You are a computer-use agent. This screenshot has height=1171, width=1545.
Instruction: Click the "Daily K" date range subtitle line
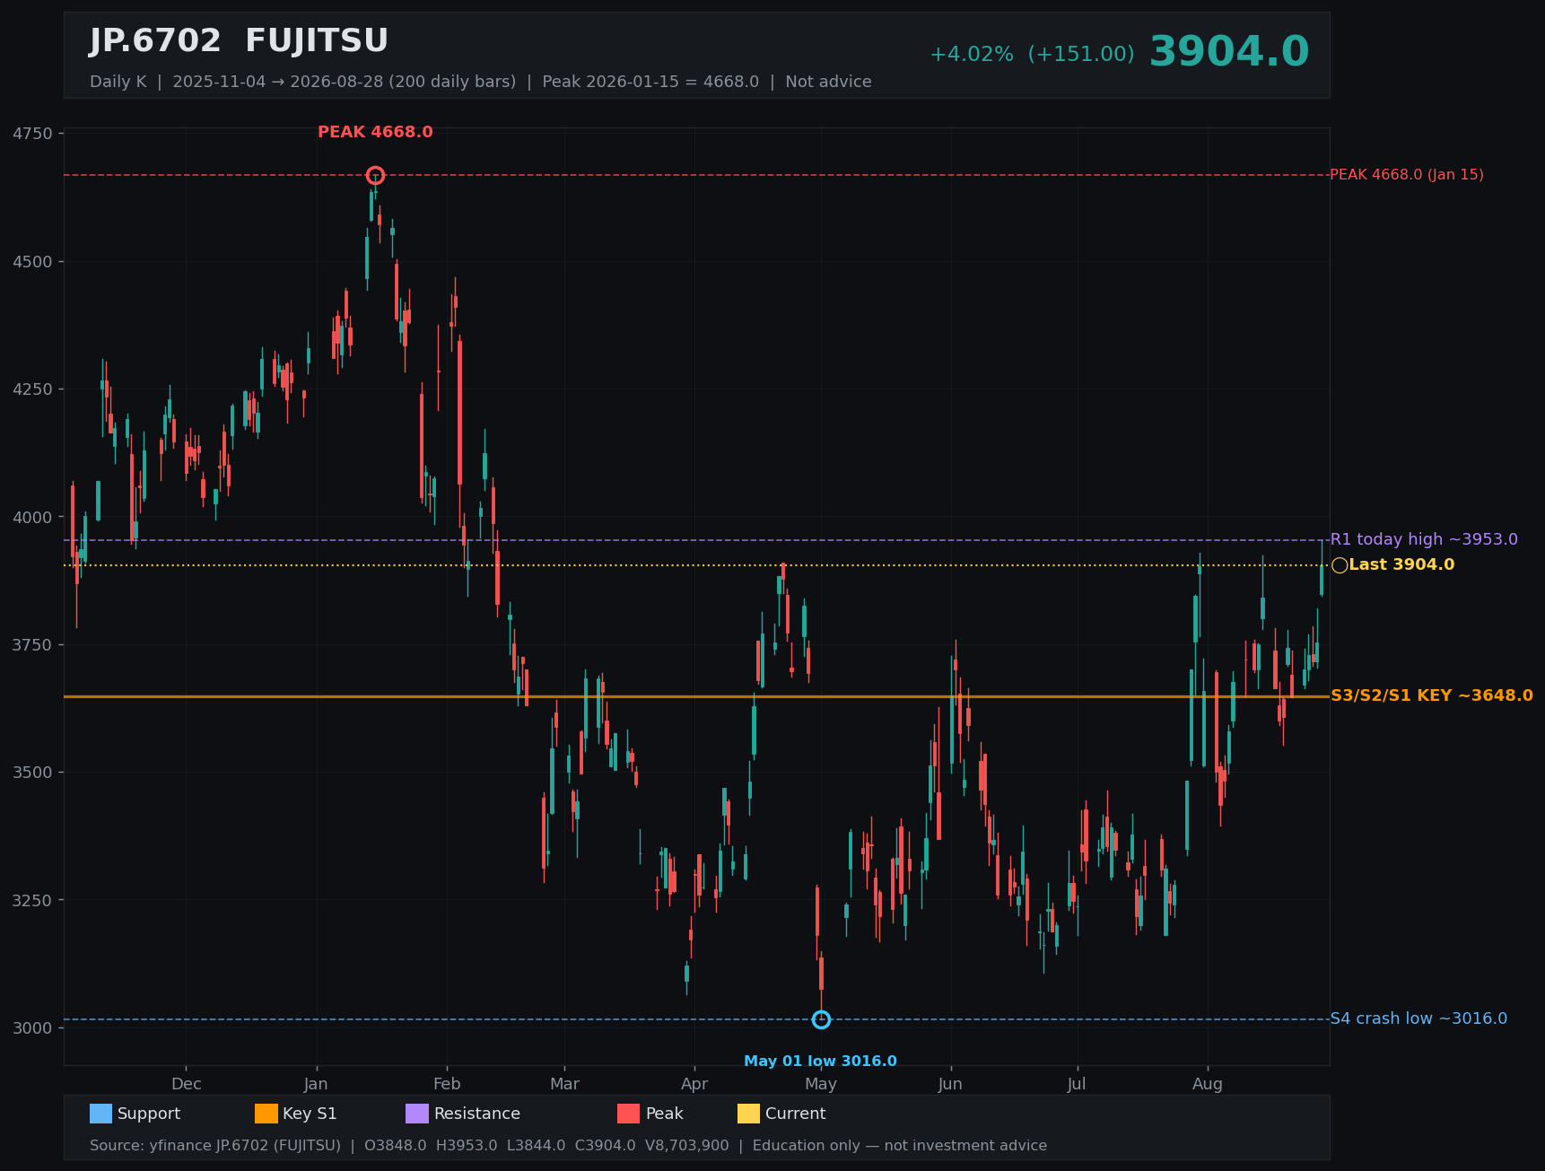(481, 82)
